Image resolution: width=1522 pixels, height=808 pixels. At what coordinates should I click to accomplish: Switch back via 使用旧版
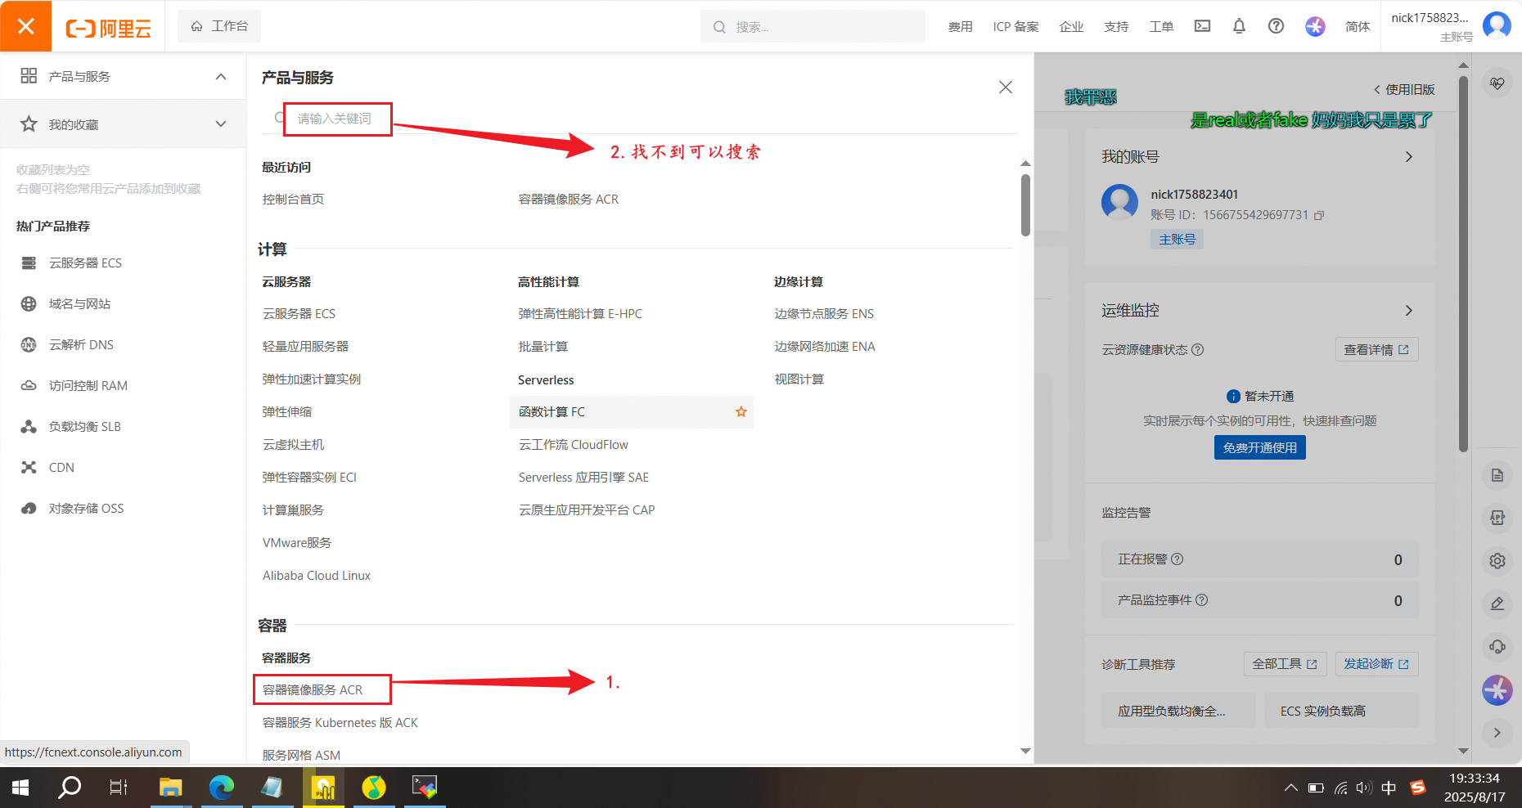tap(1403, 90)
